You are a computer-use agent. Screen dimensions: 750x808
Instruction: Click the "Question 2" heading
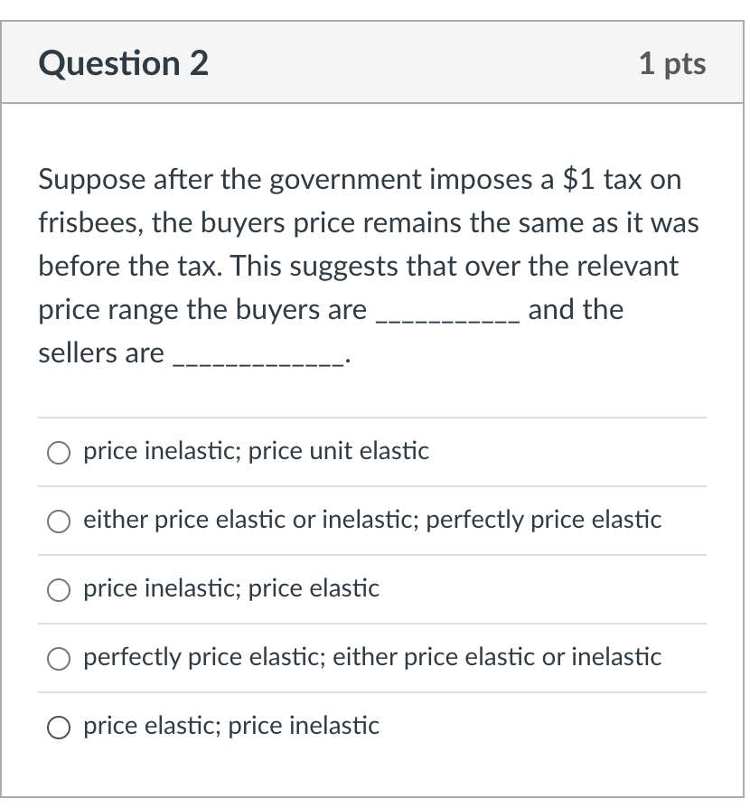click(124, 63)
